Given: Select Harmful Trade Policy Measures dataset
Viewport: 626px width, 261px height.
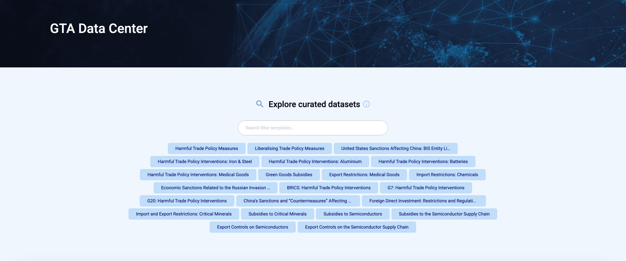Looking at the screenshot, I should [x=206, y=149].
